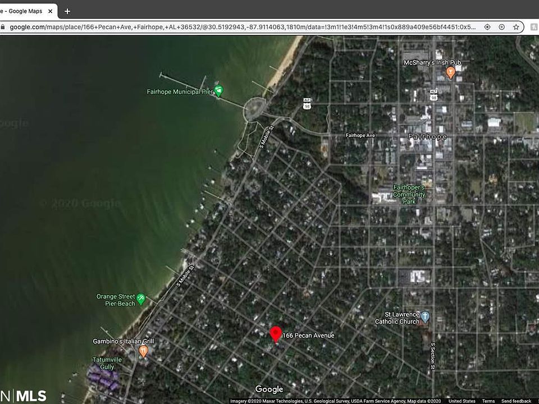Click the St Lawrence Catholic Church marker

(x=425, y=317)
